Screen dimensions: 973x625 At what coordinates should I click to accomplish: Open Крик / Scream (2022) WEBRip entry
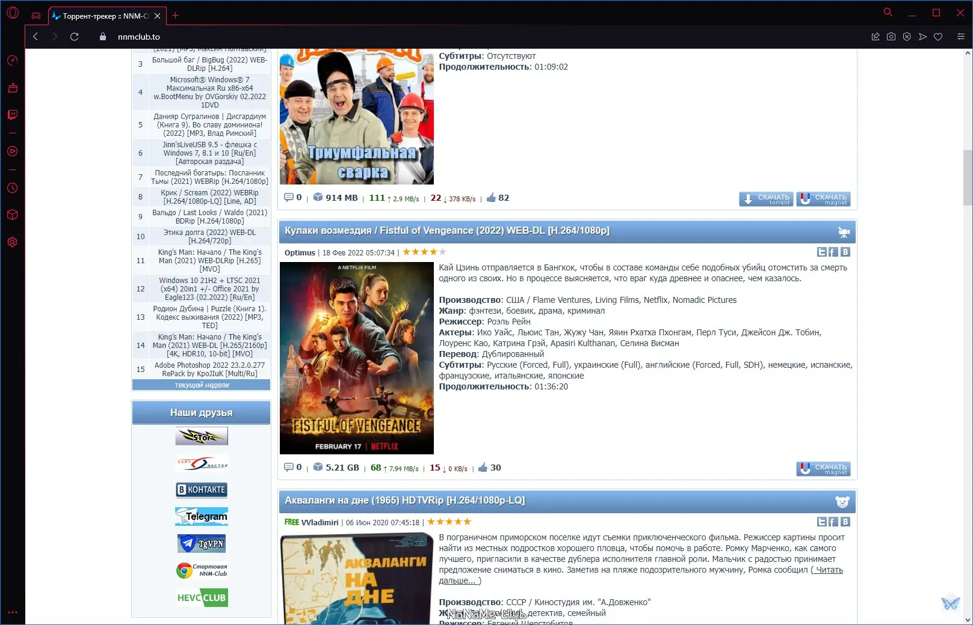click(x=209, y=197)
